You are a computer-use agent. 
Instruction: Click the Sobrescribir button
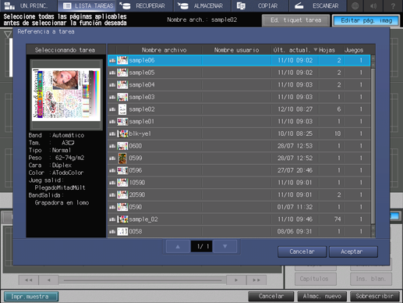[x=375, y=297]
